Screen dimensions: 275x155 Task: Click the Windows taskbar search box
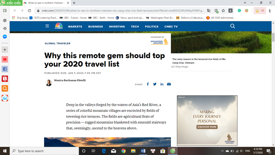point(43,151)
